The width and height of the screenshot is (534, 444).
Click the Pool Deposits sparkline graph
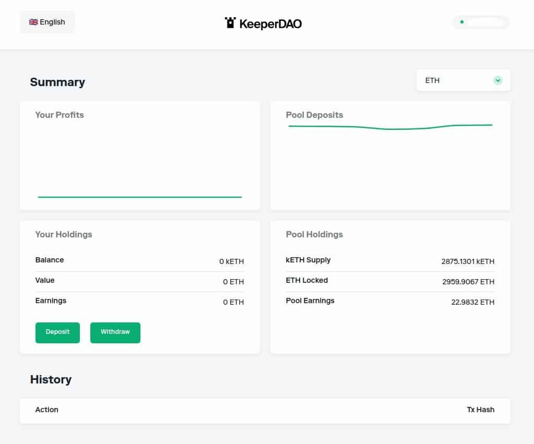click(389, 126)
